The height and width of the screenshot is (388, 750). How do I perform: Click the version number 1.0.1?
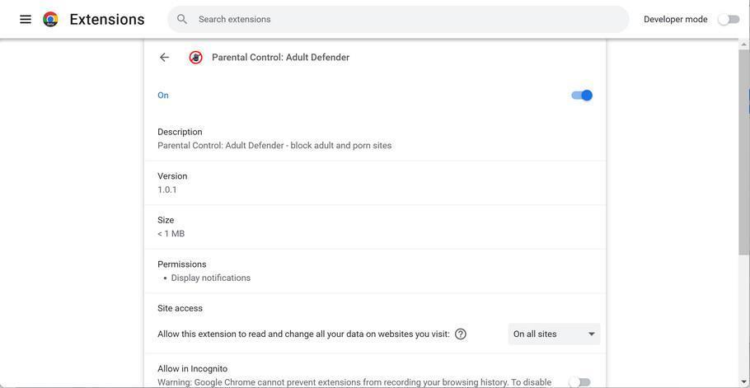point(167,189)
